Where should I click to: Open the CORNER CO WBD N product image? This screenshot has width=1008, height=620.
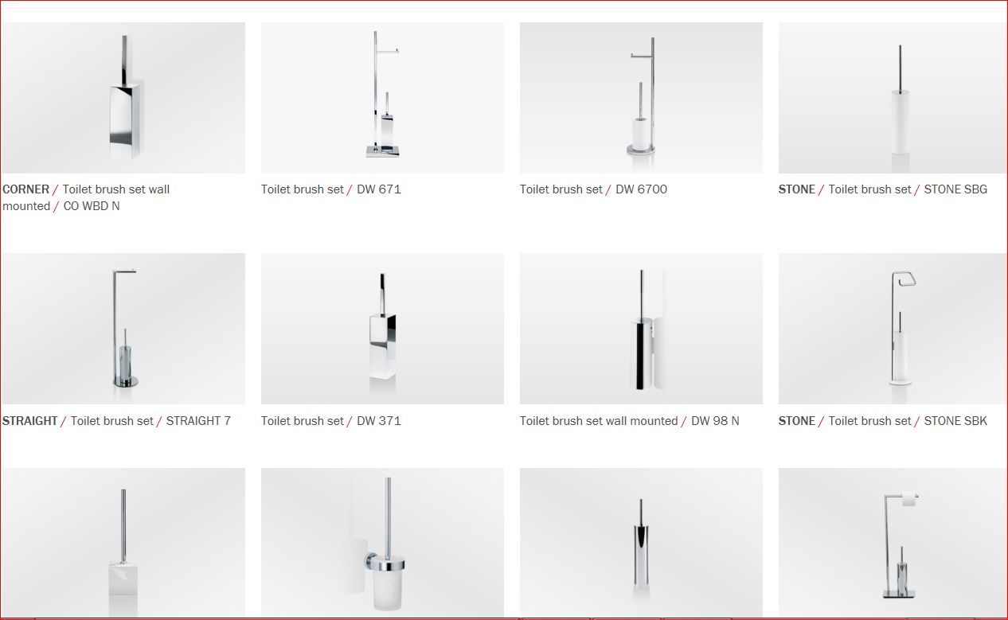click(123, 98)
